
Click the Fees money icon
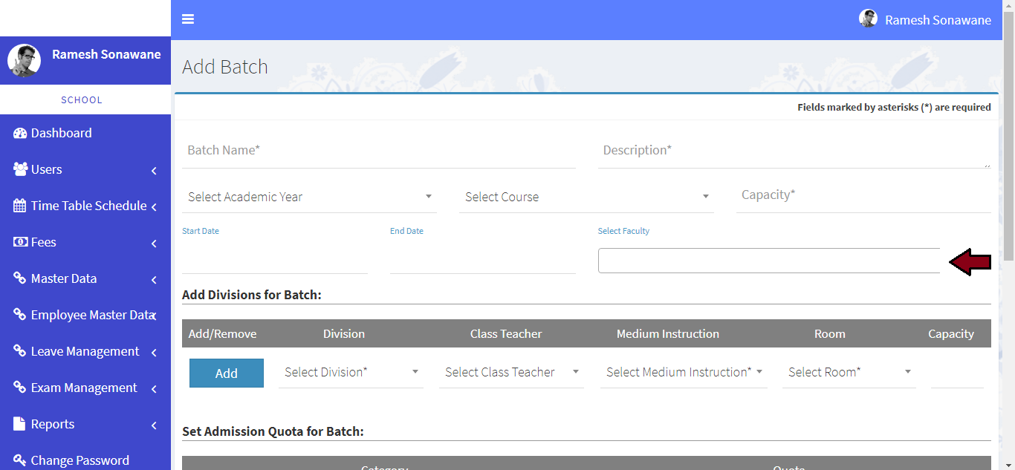point(20,242)
